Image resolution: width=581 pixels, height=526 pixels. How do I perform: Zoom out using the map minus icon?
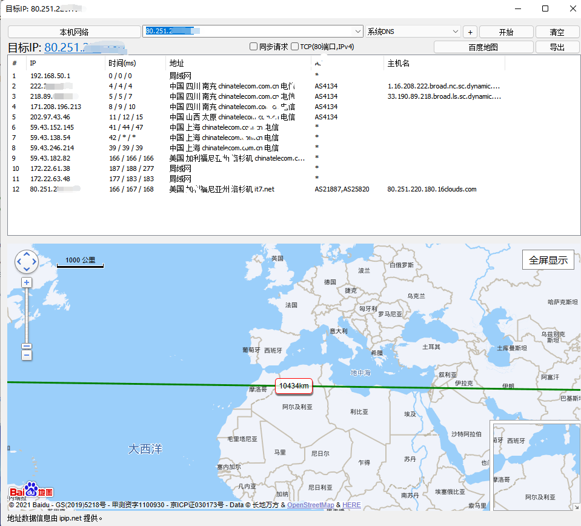[26, 354]
